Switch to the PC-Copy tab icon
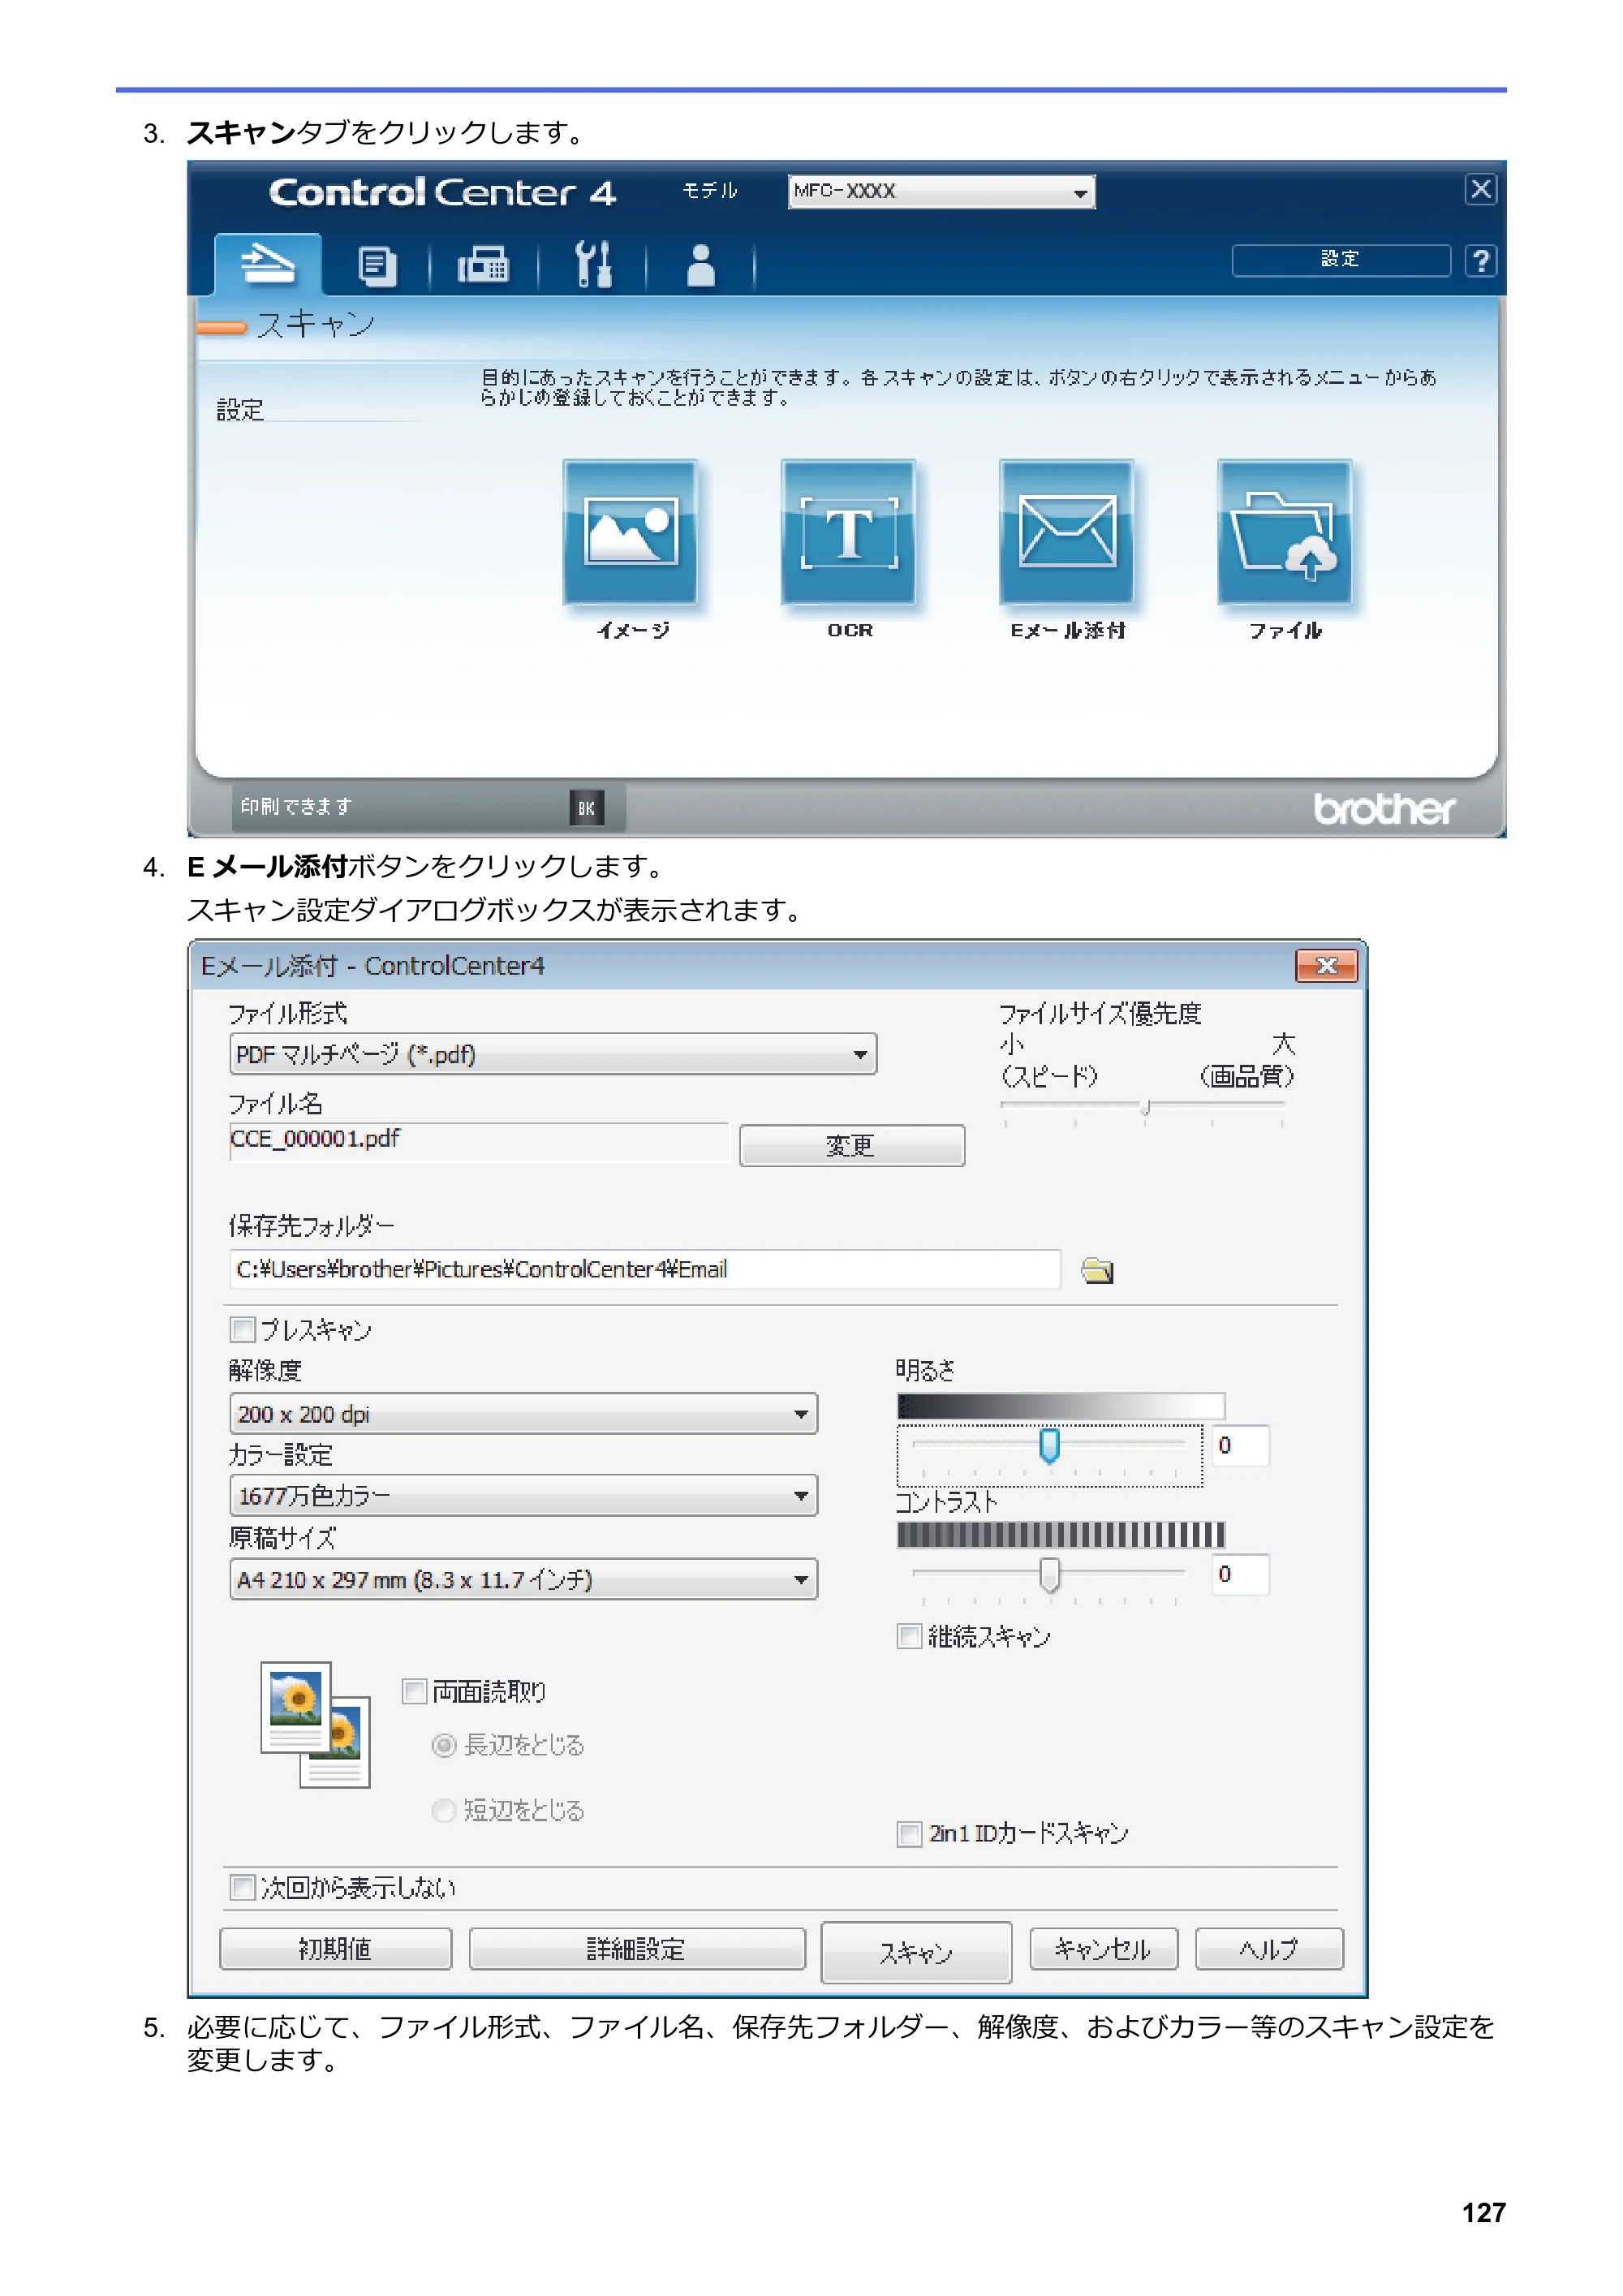The height and width of the screenshot is (2296, 1623). tap(377, 266)
